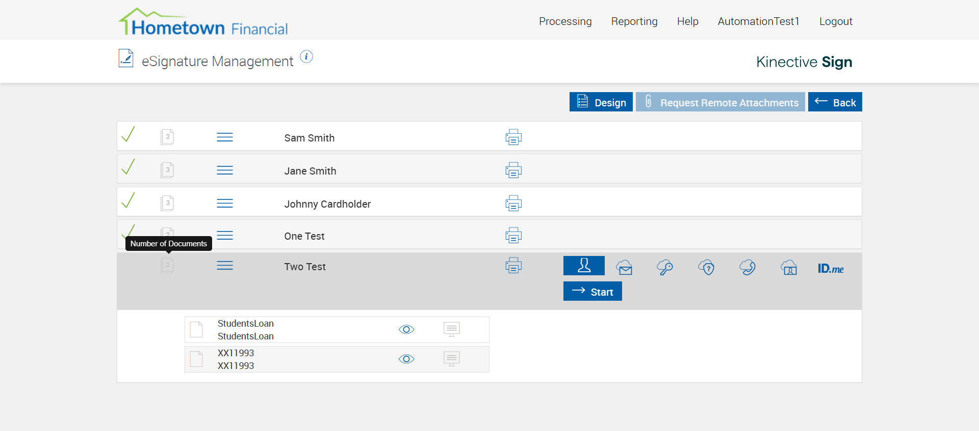Select the cloud photo ID verification icon
This screenshot has height=431, width=979.
point(789,267)
